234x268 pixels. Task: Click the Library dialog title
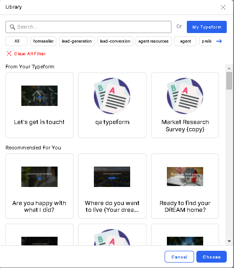14,7
